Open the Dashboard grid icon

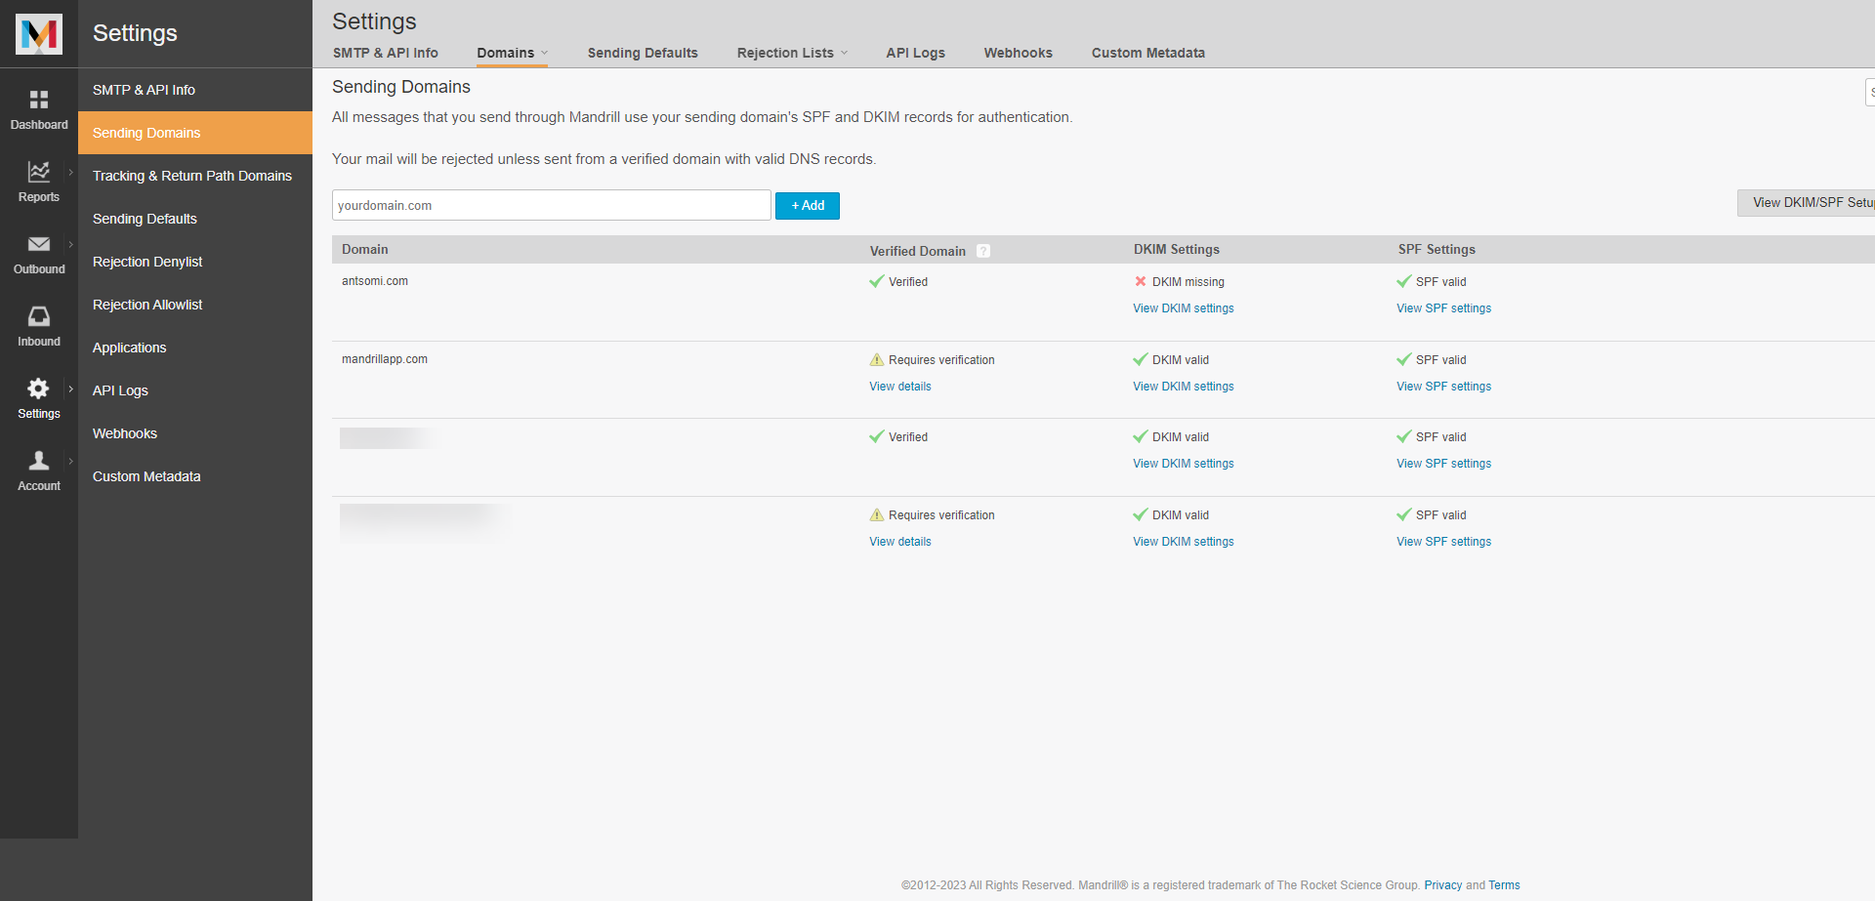39,100
